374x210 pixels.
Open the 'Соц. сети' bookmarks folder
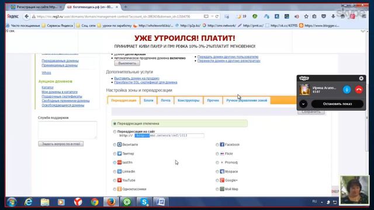tap(86, 26)
